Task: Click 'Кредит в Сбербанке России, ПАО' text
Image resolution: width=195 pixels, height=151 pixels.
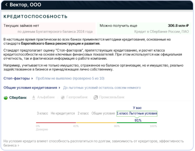Action: click(161, 32)
